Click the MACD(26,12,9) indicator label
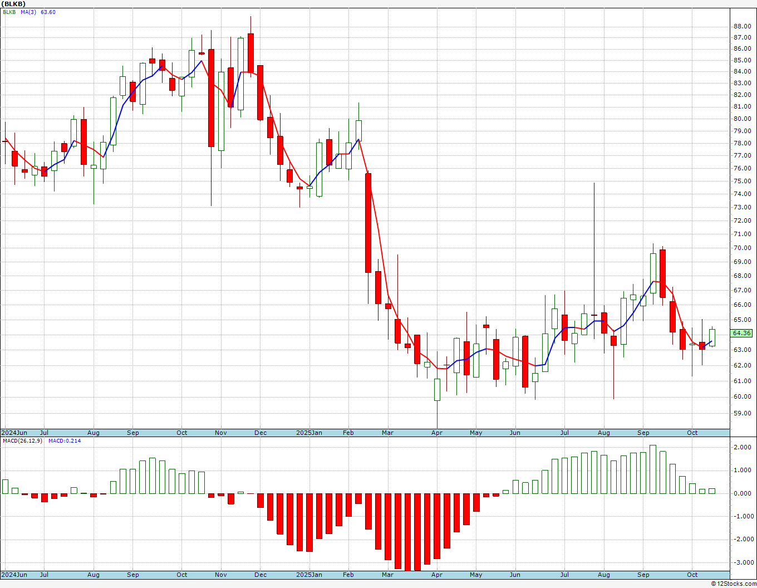This screenshot has height=588, width=757. [x=23, y=441]
